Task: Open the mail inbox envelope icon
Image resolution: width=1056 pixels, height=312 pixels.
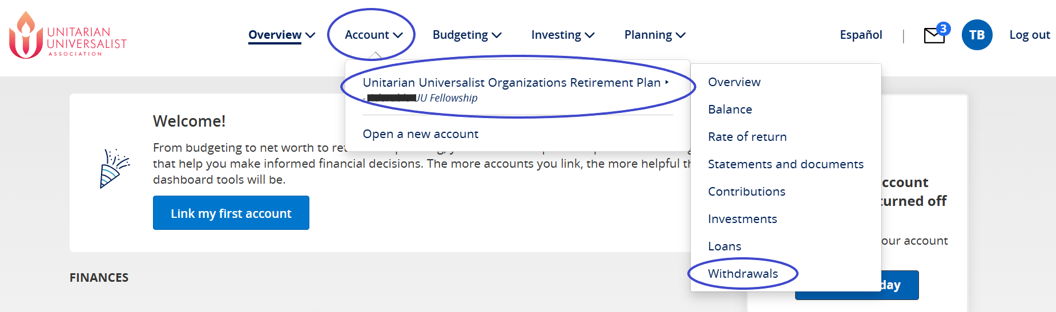Action: click(934, 35)
